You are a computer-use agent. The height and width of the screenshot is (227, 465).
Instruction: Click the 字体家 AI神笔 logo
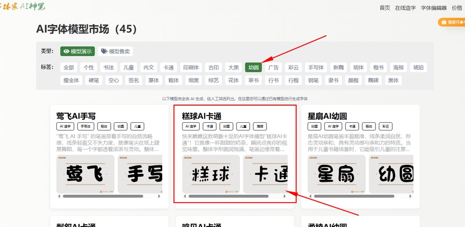(23, 6)
